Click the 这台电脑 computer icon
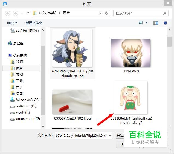Screen dimensions: 174x154 tap(10, 56)
